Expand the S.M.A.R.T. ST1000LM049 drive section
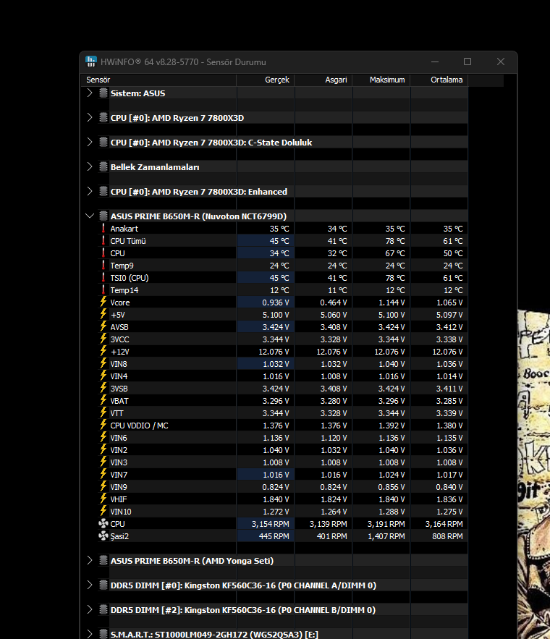Viewport: 550px width, 639px height. pyautogui.click(x=90, y=634)
